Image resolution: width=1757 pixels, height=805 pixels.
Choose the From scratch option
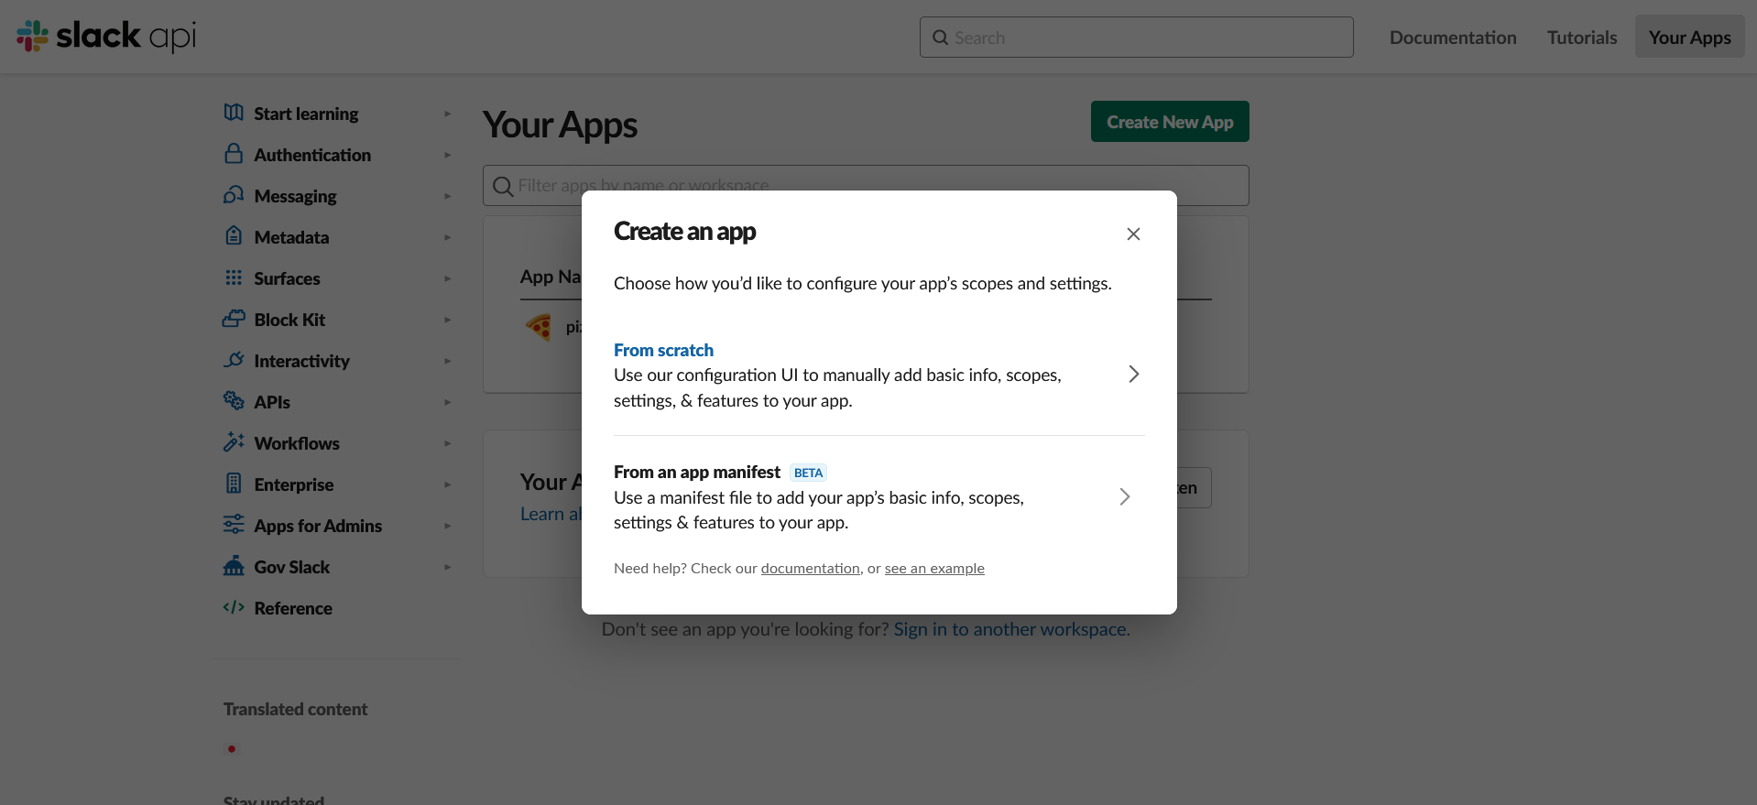pyautogui.click(x=663, y=349)
